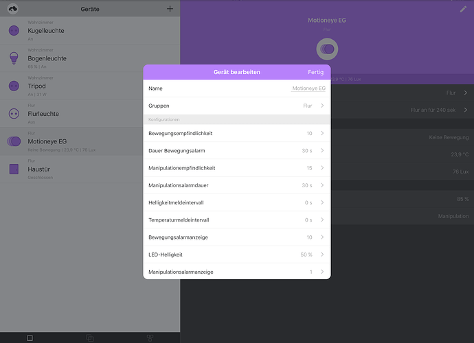Screen dimensions: 474x343
Task: Tap Fertig to finish editing
Action: [315, 72]
